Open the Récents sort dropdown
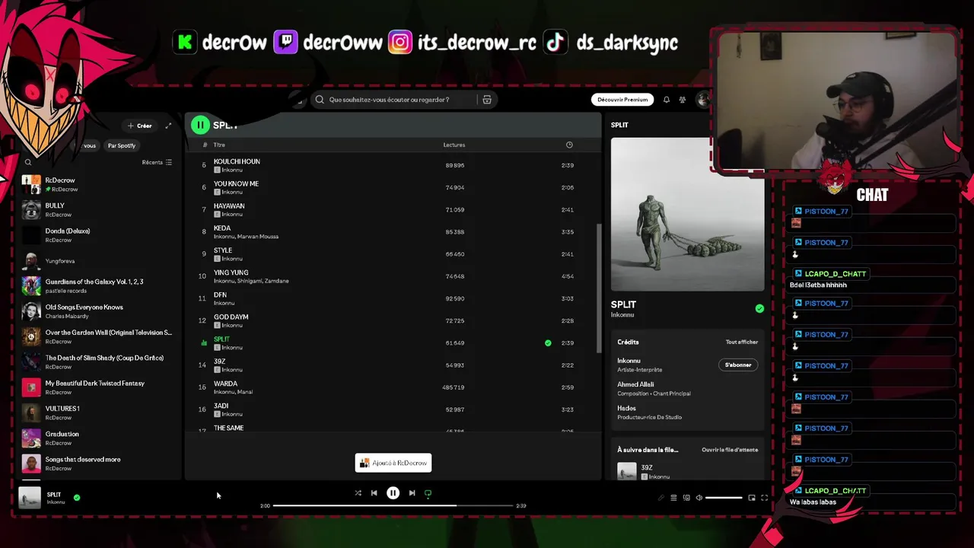Screen dimensions: 974x548 pyautogui.click(x=157, y=162)
